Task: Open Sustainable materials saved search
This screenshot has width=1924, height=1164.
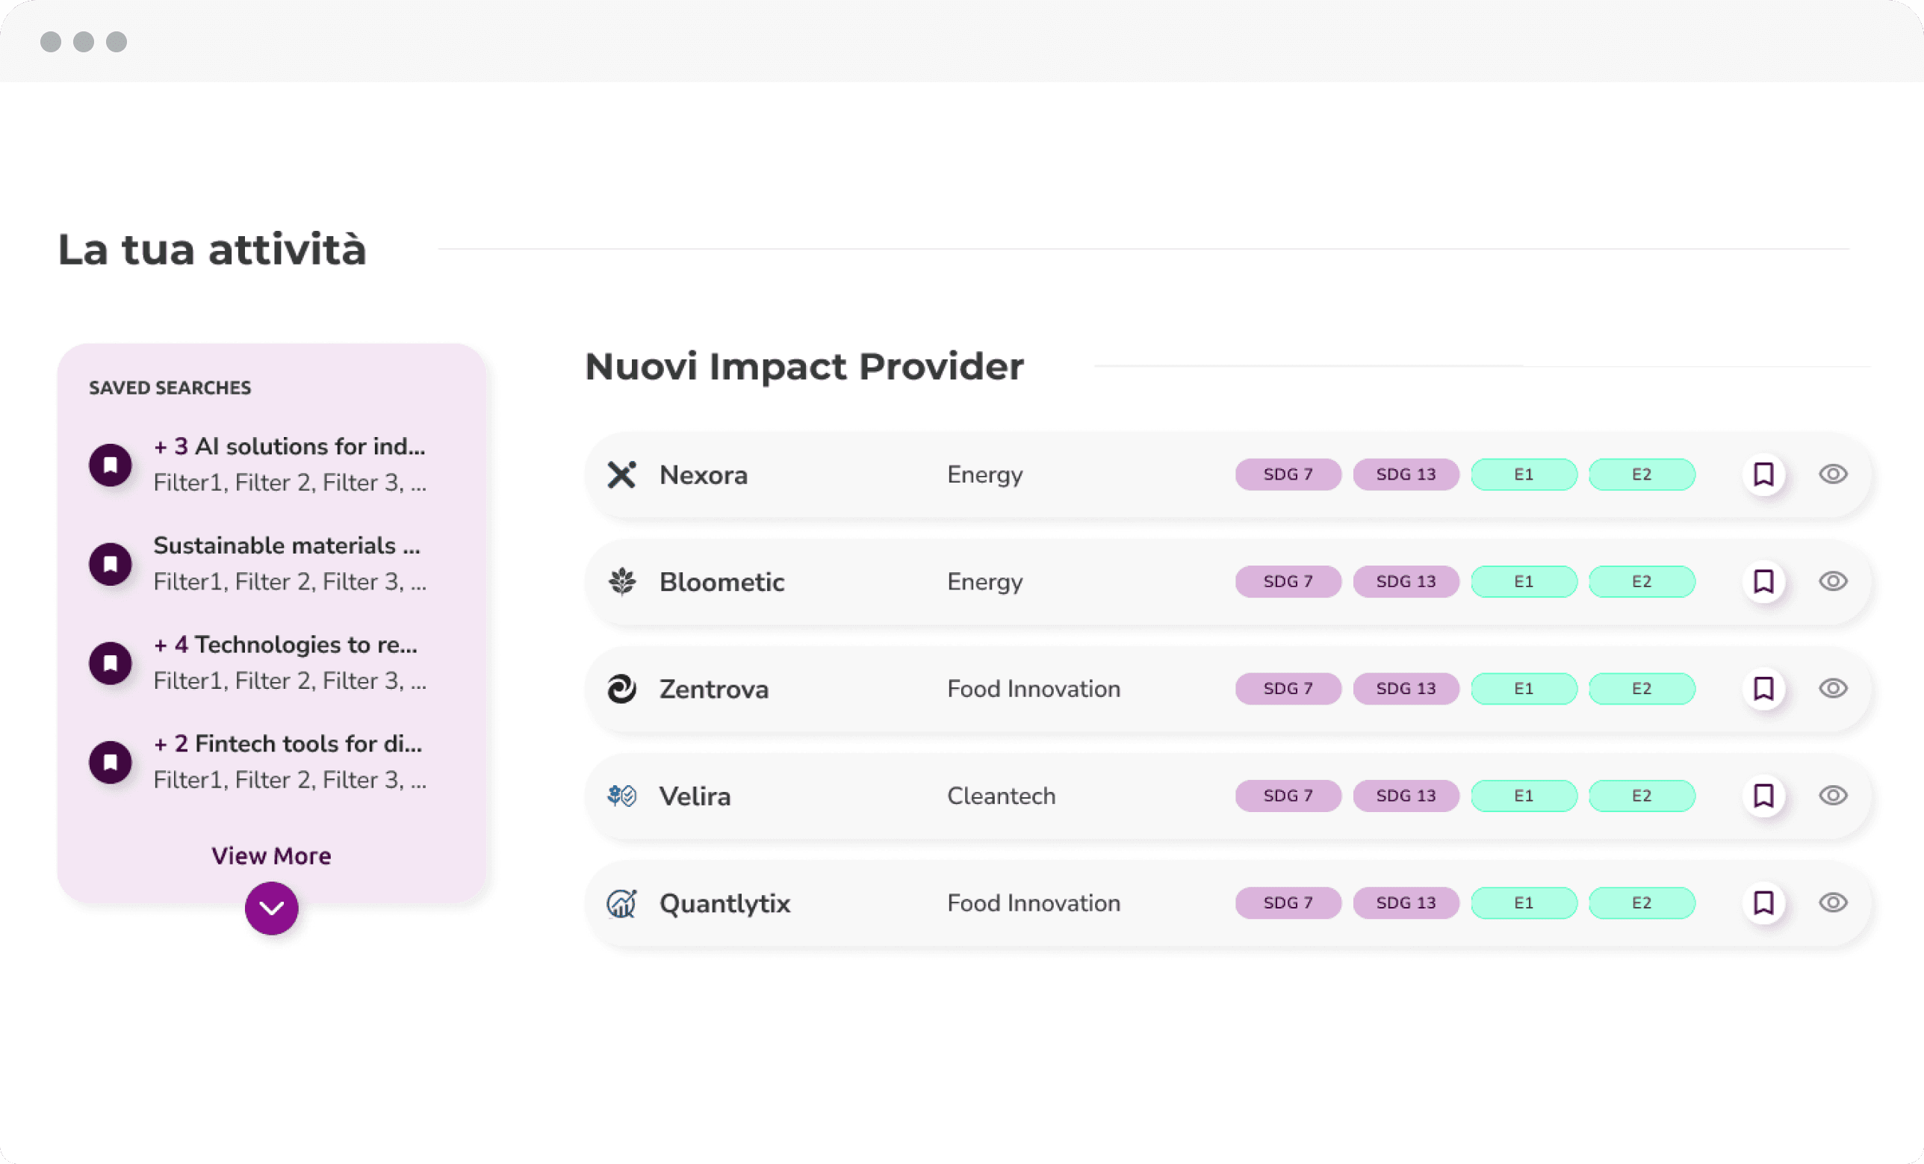Action: pyautogui.click(x=287, y=545)
